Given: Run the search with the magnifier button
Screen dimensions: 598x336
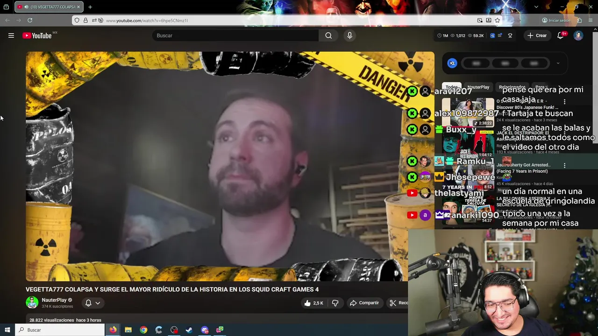Looking at the screenshot, I should pyautogui.click(x=328, y=35).
